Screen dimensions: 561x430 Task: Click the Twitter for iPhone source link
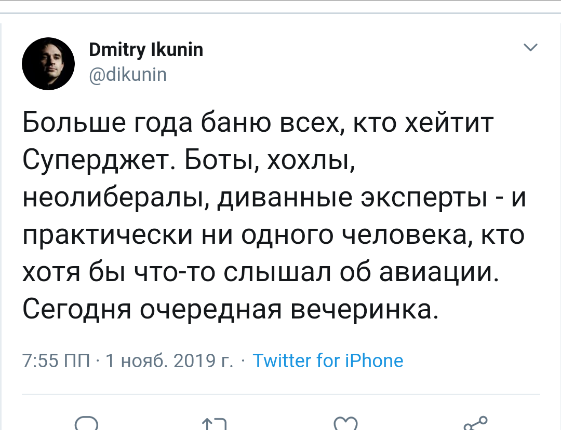[328, 360]
